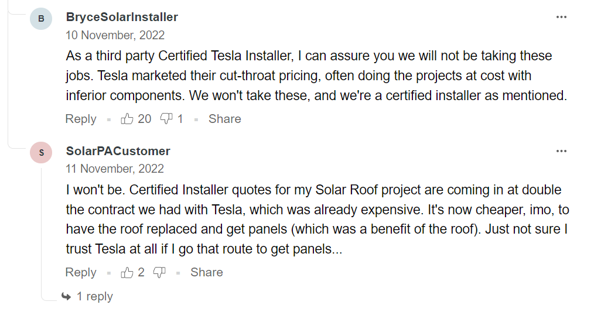Image resolution: width=601 pixels, height=315 pixels.
Task: Expand the 1 reply thread
Action: coord(87,296)
